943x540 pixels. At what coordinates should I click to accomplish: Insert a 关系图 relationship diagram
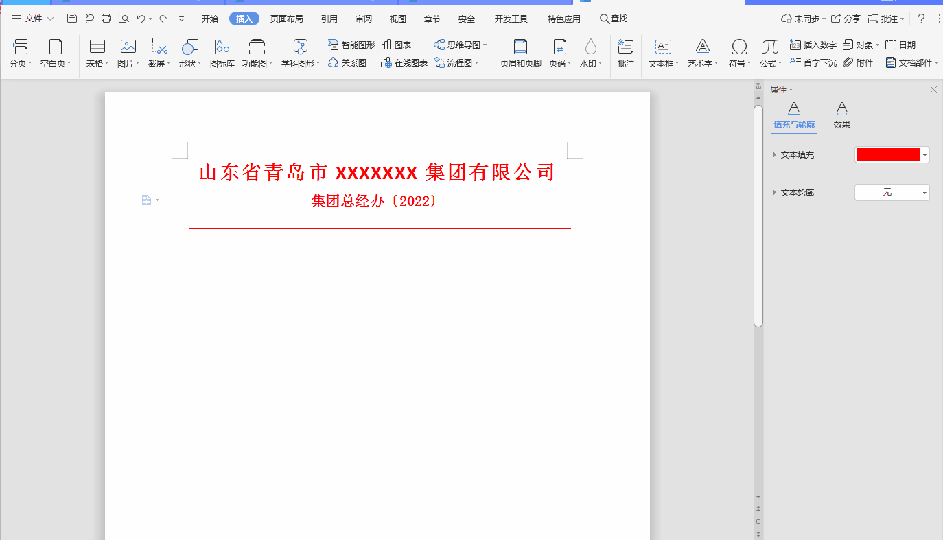[x=347, y=63]
